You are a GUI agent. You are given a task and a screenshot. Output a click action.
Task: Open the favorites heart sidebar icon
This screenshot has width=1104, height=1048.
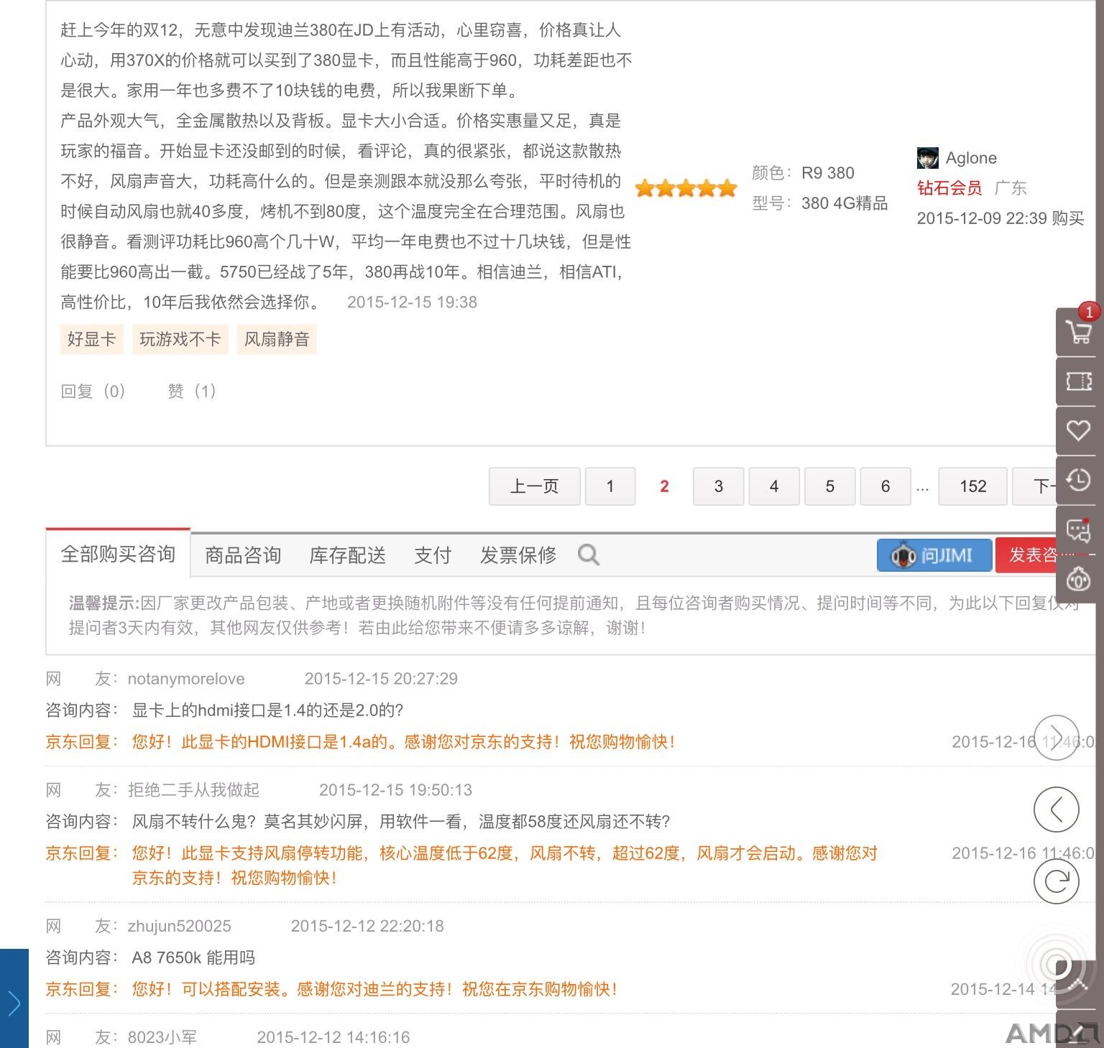[1079, 430]
